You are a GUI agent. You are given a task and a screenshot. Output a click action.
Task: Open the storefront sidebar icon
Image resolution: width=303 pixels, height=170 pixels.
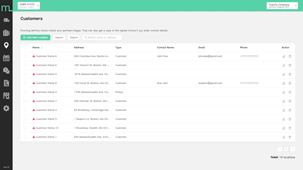tap(6, 96)
